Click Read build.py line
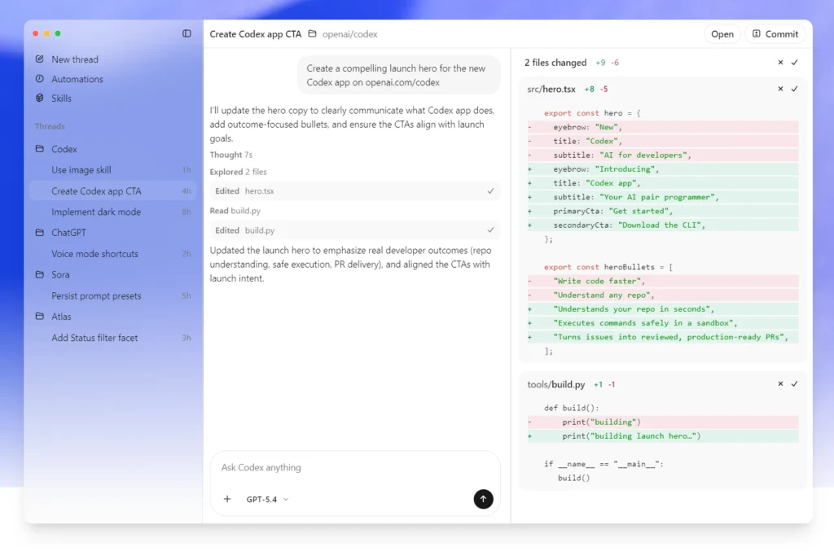This screenshot has height=551, width=834. click(x=235, y=211)
